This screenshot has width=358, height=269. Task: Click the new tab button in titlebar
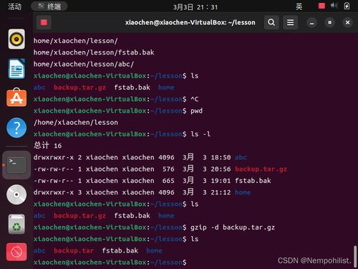pos(44,22)
